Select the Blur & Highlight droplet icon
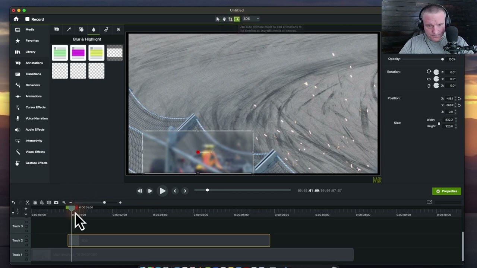The height and width of the screenshot is (268, 477). (x=94, y=29)
